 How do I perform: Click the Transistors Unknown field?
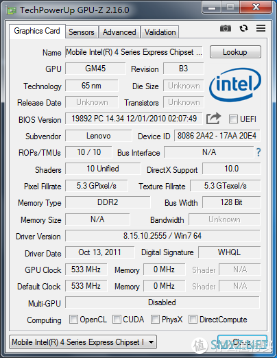tap(184, 102)
